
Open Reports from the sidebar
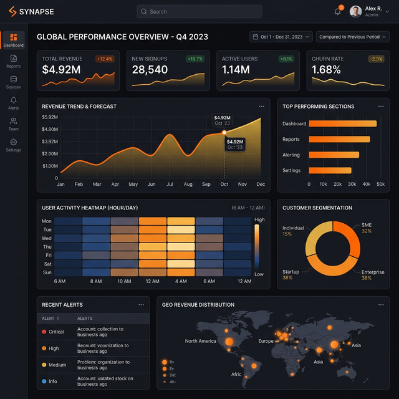point(13,61)
